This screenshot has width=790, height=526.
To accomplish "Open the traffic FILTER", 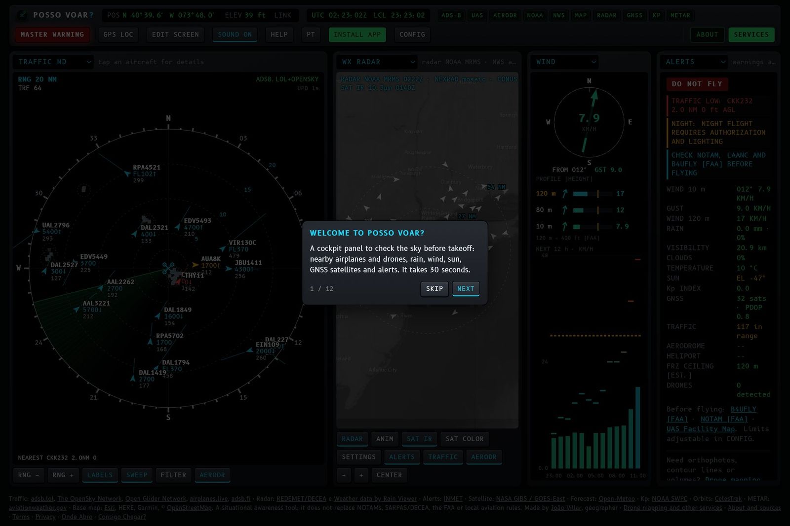I will (173, 475).
